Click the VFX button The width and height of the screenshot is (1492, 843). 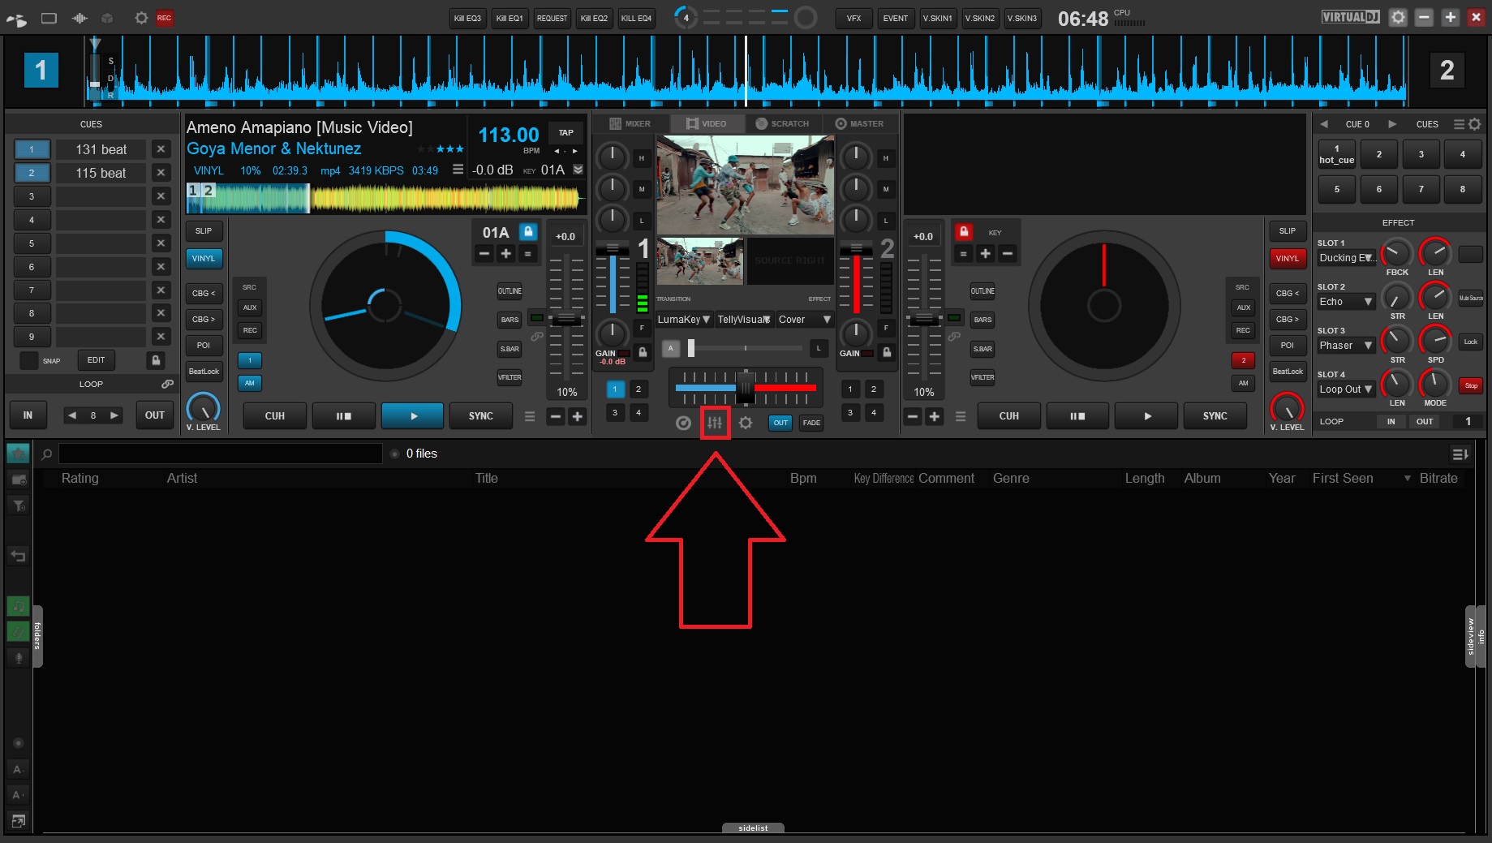pos(854,18)
